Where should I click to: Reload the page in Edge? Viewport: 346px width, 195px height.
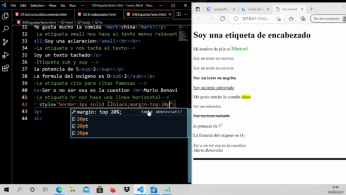222,18
